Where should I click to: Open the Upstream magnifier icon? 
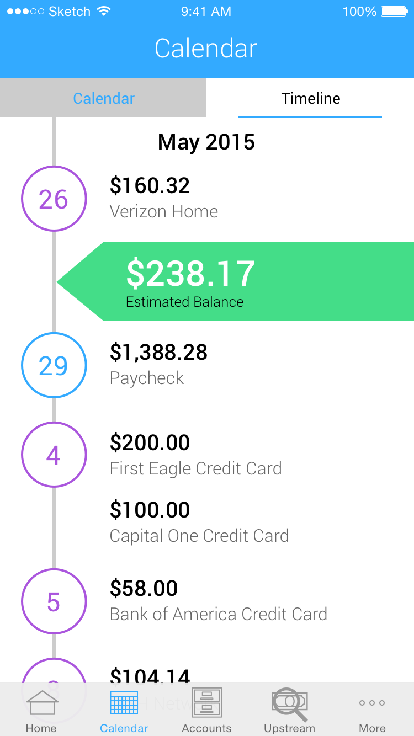289,704
